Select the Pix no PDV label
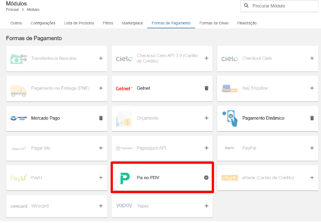The width and height of the screenshot is (321, 223). [148, 178]
